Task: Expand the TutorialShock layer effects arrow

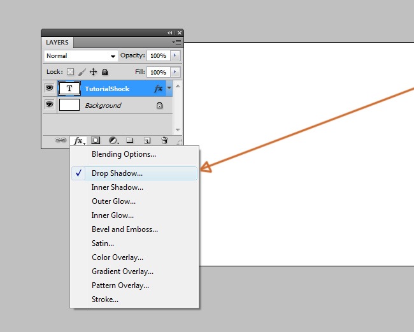Action: [x=169, y=89]
